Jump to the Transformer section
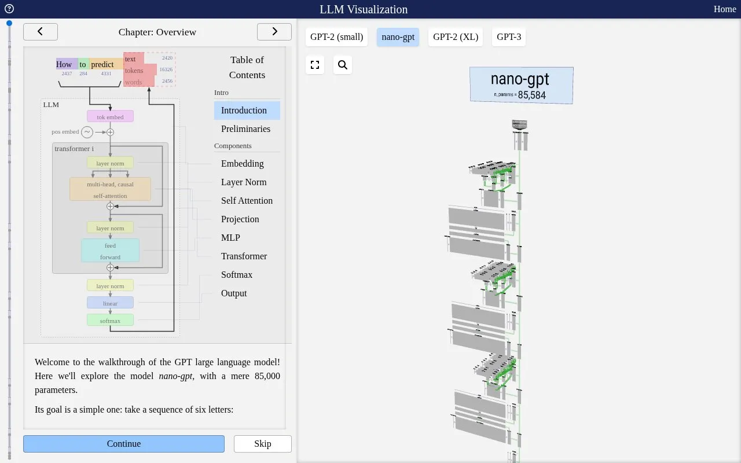 247,256
